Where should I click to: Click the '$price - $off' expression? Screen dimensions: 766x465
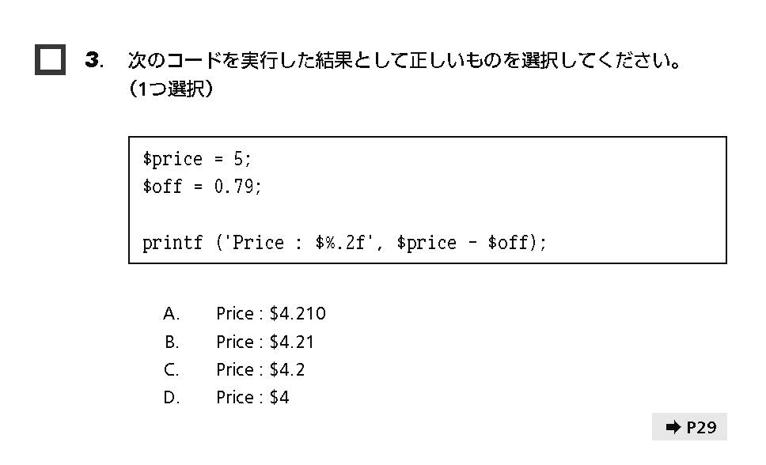coord(463,243)
